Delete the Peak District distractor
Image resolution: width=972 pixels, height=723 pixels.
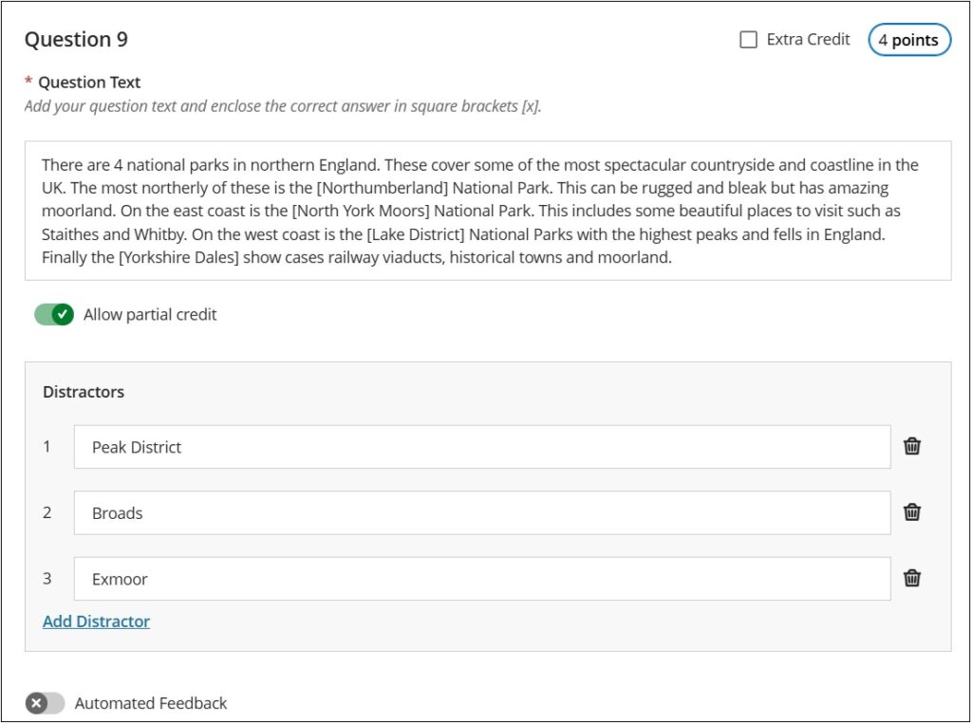click(x=911, y=446)
